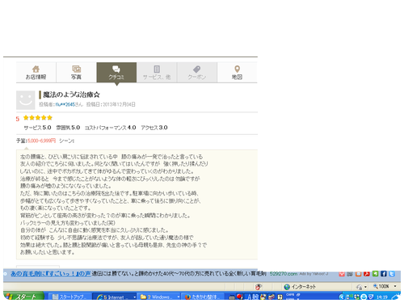Screen dimensions: 404x303
Task: Click the posting date 2013年12月04日
Action: pos(119,104)
